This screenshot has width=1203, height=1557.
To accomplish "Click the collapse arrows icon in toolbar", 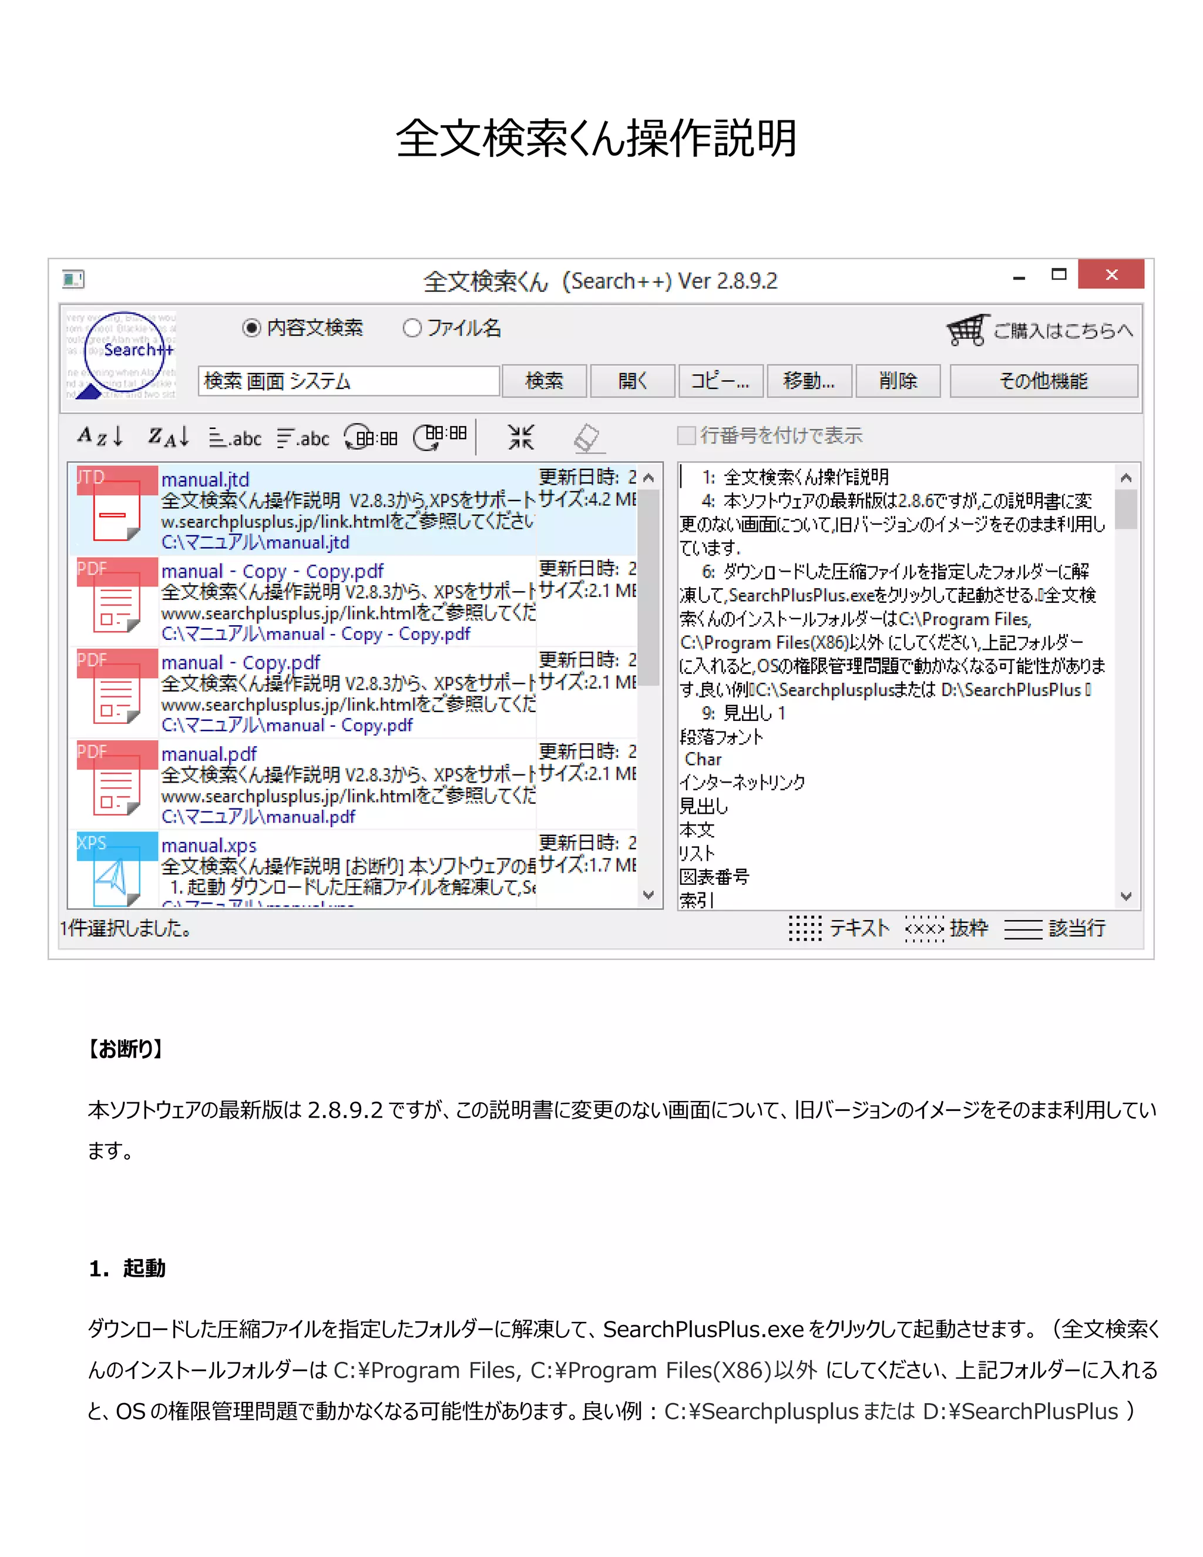I will click(x=521, y=437).
